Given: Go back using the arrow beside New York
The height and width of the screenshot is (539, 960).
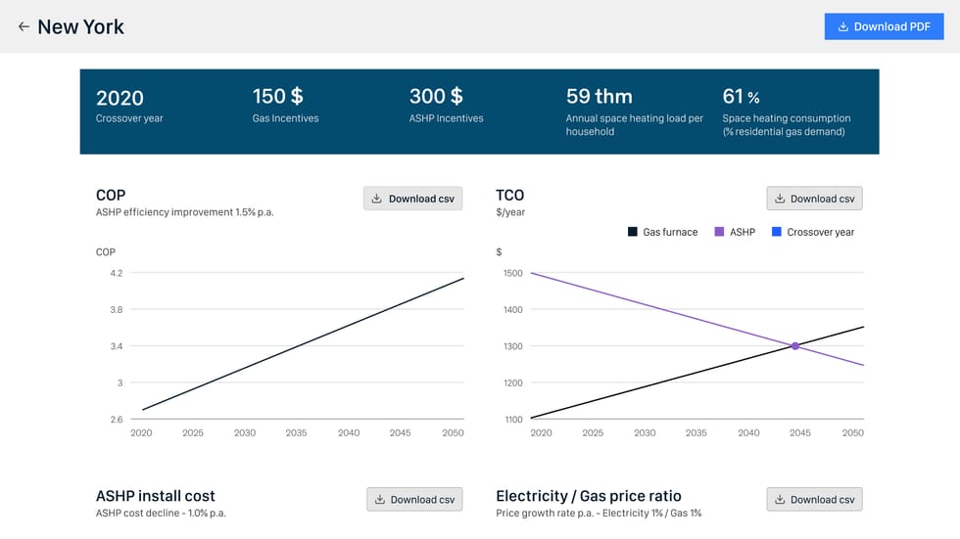Looking at the screenshot, I should pyautogui.click(x=24, y=26).
